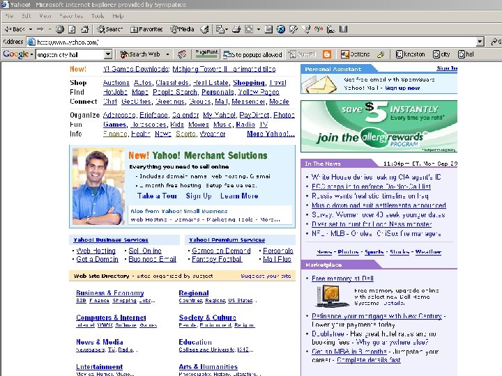Open the Search Web dropdown arrow

pos(167,54)
